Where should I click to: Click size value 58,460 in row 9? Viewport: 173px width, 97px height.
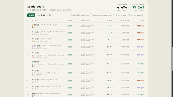110,88
